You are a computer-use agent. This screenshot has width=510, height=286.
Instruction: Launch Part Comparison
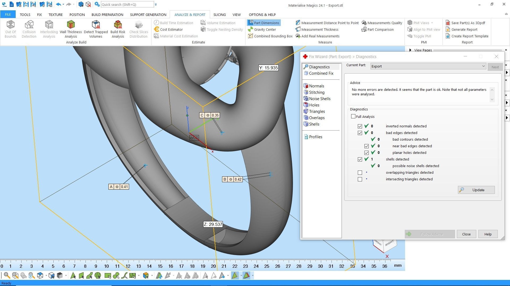click(x=377, y=29)
